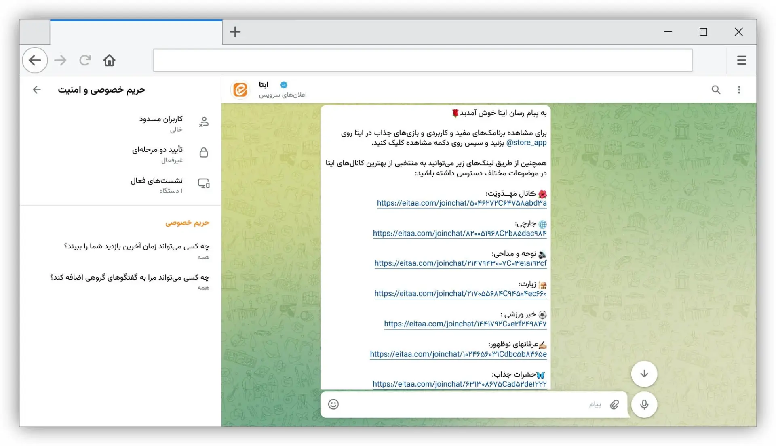The height and width of the screenshot is (446, 776).
Task: Go to browser home page
Action: click(x=110, y=60)
